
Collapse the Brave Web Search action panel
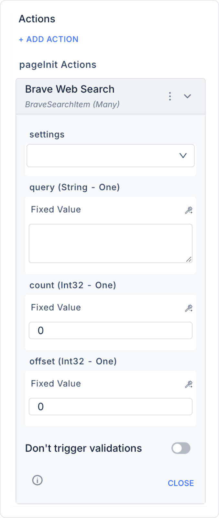click(188, 96)
